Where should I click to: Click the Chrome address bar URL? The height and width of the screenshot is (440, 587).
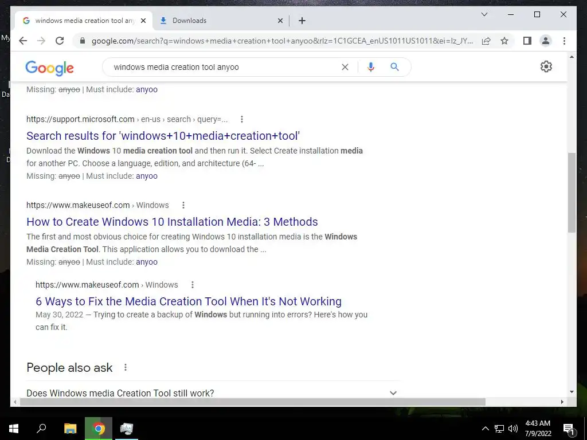pyautogui.click(x=282, y=41)
